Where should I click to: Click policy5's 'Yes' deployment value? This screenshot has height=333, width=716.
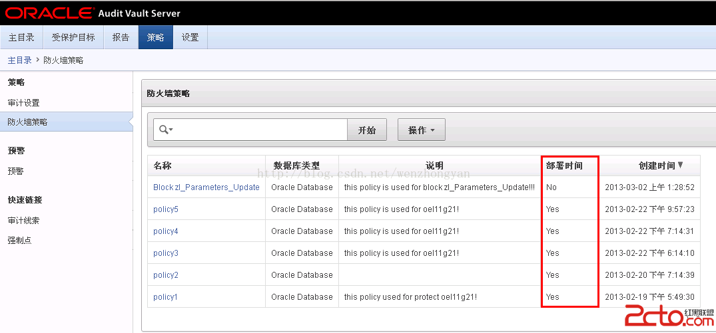[553, 209]
